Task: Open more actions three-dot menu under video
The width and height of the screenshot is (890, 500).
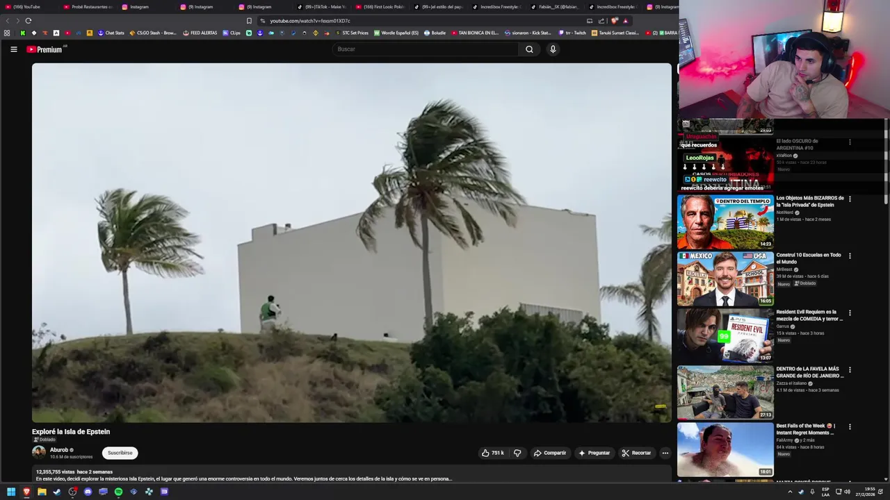Action: pyautogui.click(x=665, y=453)
